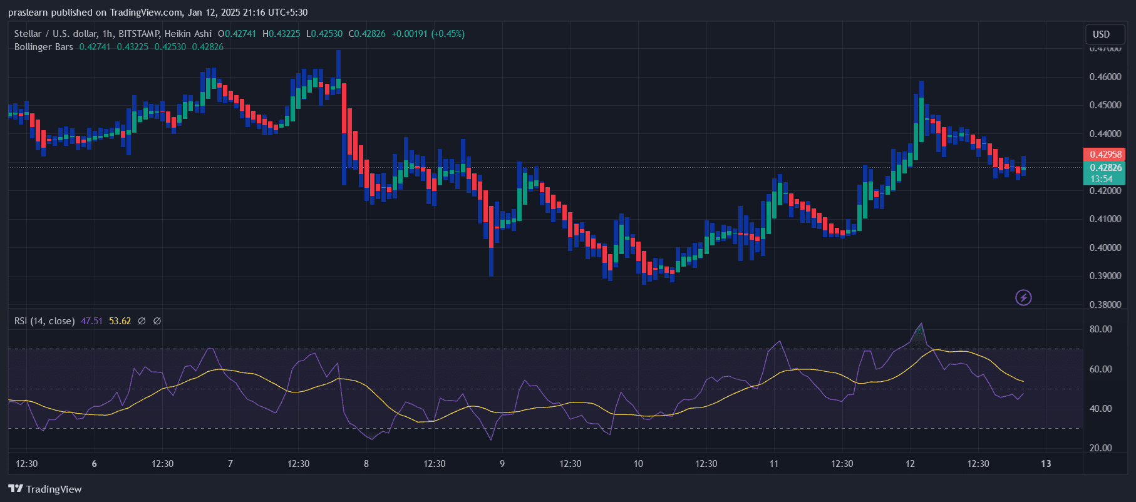Click the 0.38000 price scale label
This screenshot has height=502, width=1136.
1105,305
